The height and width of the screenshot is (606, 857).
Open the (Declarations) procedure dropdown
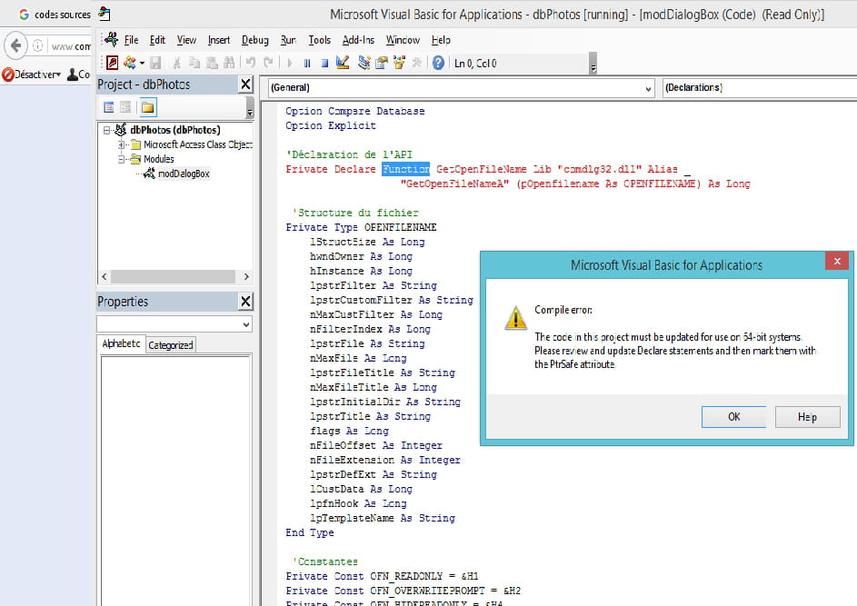[x=759, y=87]
